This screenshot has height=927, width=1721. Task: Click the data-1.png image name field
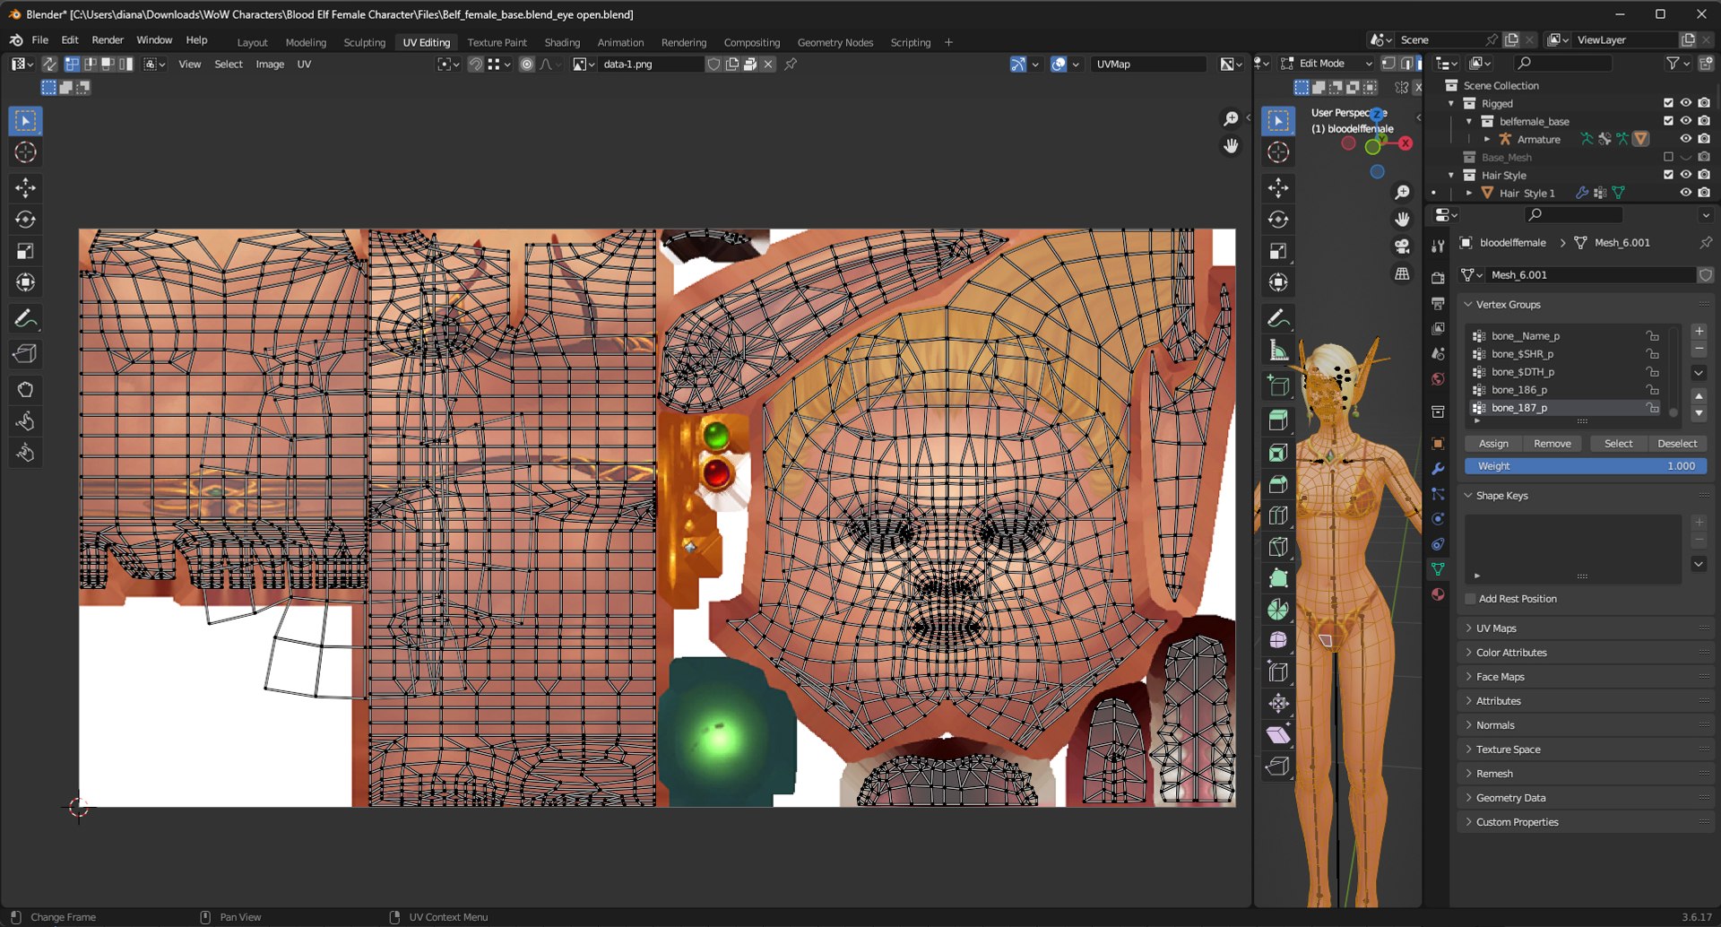point(651,65)
